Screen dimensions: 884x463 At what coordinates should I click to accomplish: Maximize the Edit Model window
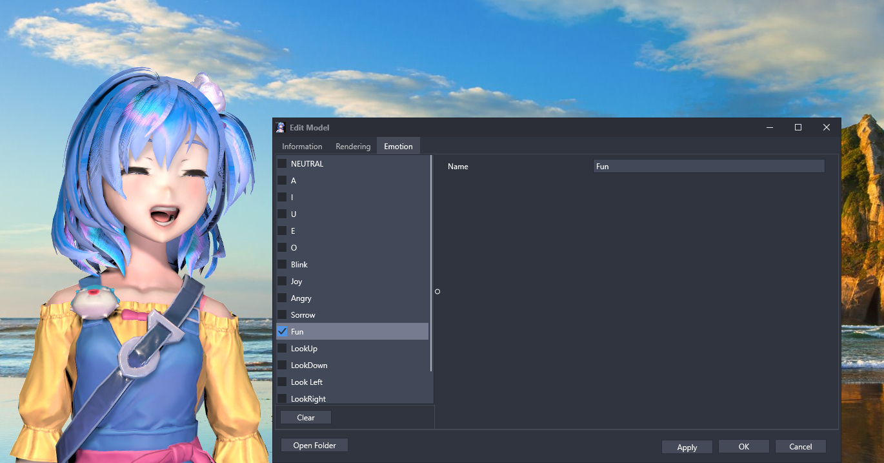(798, 128)
